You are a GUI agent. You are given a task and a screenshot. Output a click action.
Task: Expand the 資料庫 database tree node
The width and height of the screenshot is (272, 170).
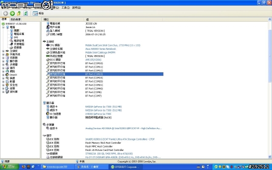3,92
